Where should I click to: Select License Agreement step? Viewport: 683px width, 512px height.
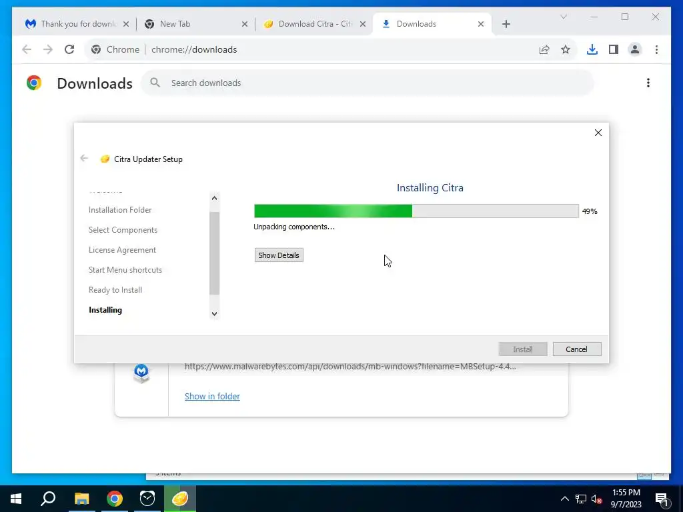click(x=122, y=250)
